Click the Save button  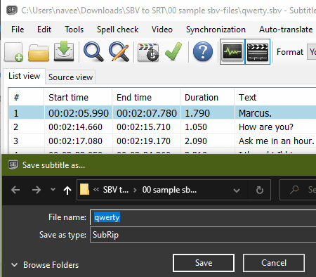(x=204, y=263)
